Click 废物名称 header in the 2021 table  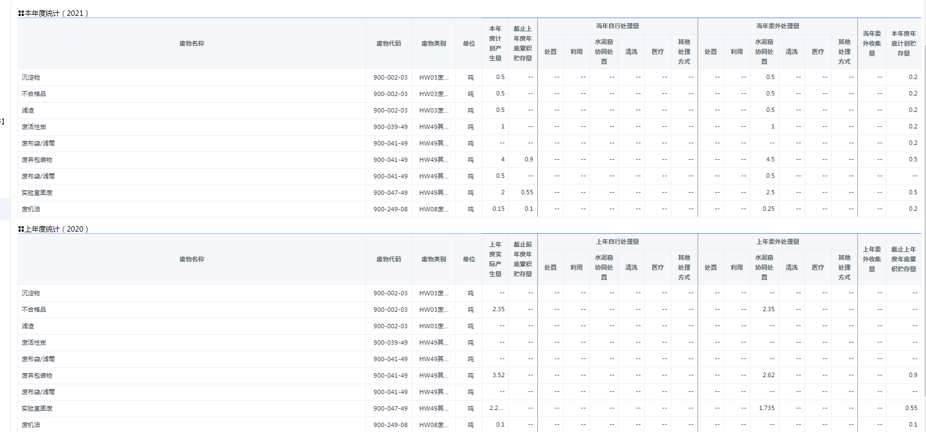[192, 43]
